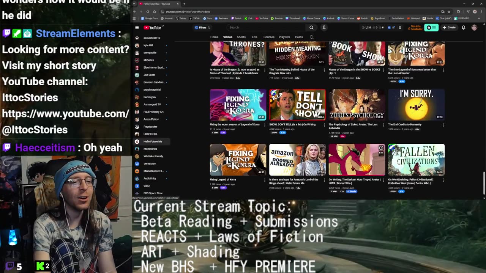Open options menu for Fixing Legend of Korra
The height and width of the screenshot is (273, 486).
click(265, 180)
